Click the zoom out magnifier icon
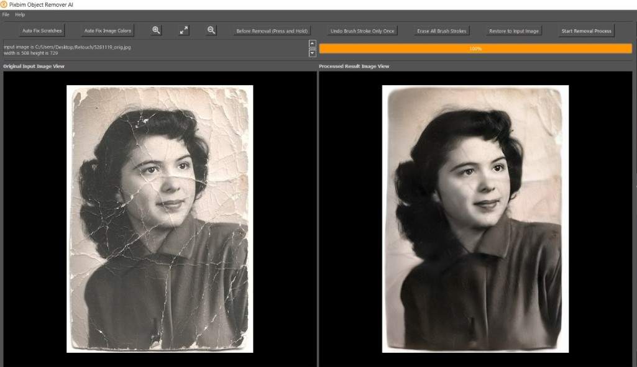Screen dimensions: 637x367 point(211,30)
